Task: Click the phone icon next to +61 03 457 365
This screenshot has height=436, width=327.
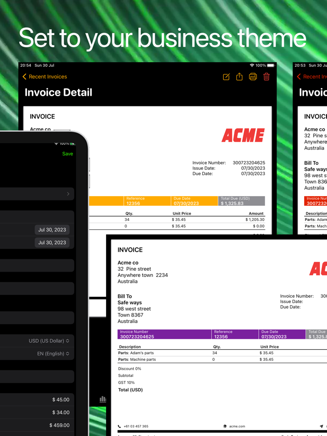Action: (x=120, y=426)
